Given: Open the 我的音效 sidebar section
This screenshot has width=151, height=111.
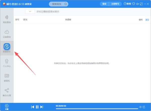Looking at the screenshot, I should click(x=7, y=19).
